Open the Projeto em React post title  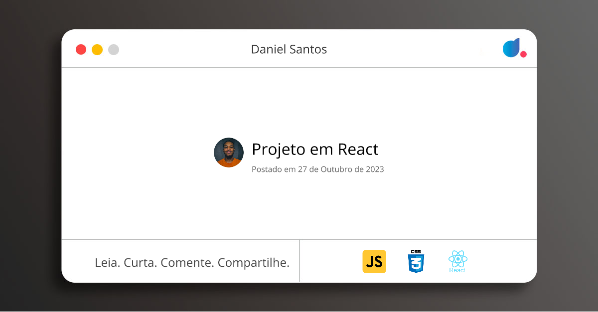(315, 149)
